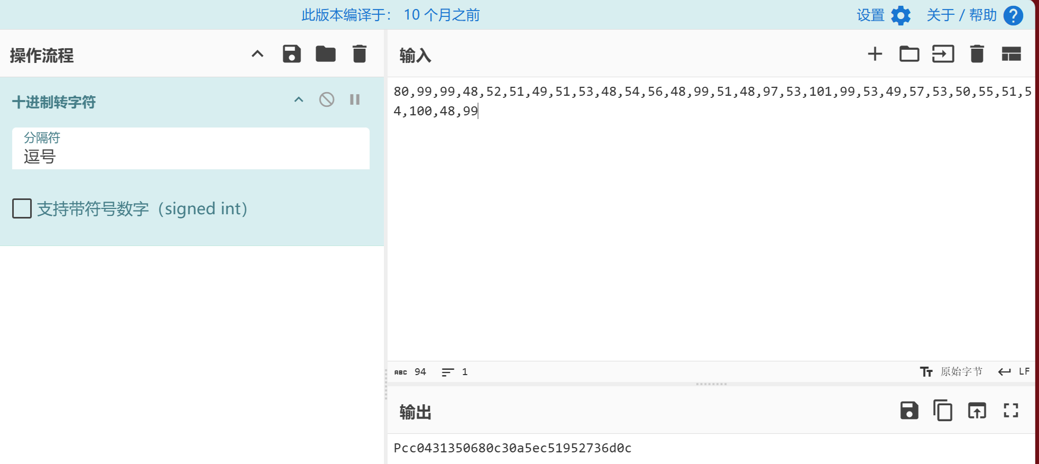Viewport: 1039px width, 464px height.
Task: Collapse the 操作流程 recipe panel
Action: (258, 54)
